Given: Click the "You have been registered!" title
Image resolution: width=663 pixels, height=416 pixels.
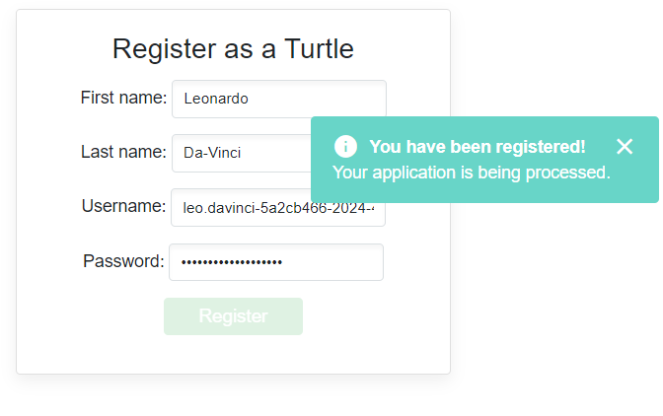Looking at the screenshot, I should (478, 147).
